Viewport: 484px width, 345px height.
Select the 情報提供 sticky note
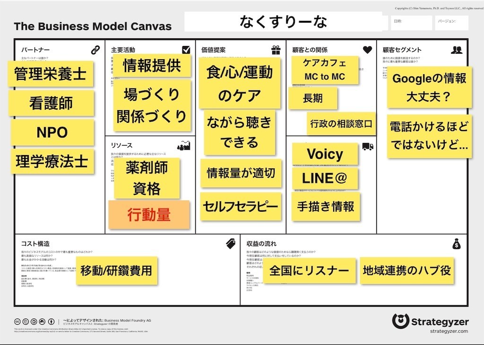coord(152,66)
